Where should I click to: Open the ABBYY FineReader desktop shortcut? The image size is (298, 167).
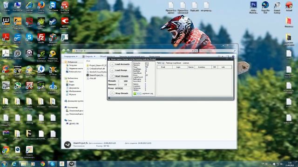(65, 23)
